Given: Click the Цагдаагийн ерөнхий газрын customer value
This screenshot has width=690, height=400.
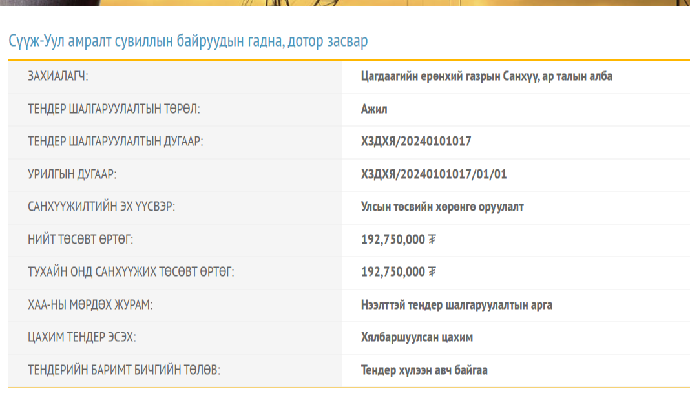Looking at the screenshot, I should coord(486,76).
